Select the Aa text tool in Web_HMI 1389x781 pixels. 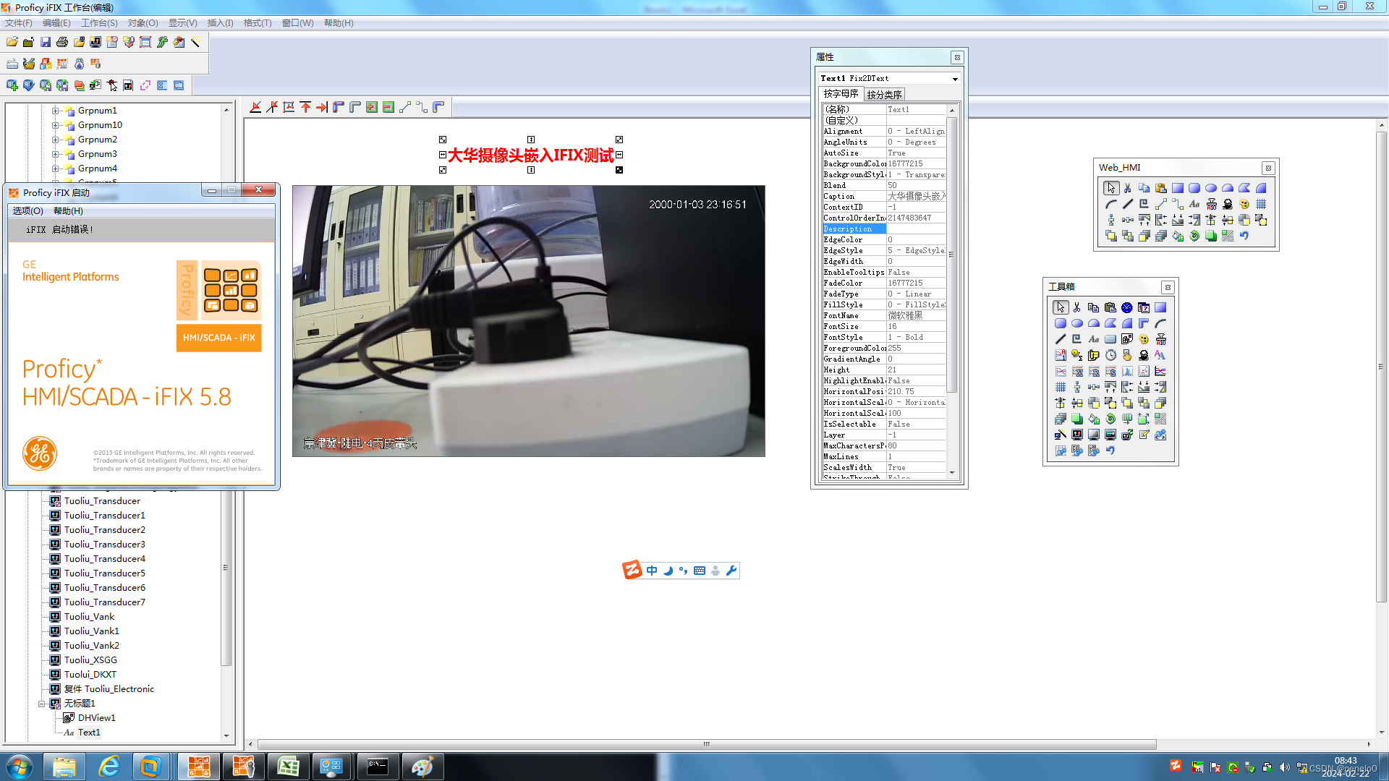pyautogui.click(x=1194, y=204)
